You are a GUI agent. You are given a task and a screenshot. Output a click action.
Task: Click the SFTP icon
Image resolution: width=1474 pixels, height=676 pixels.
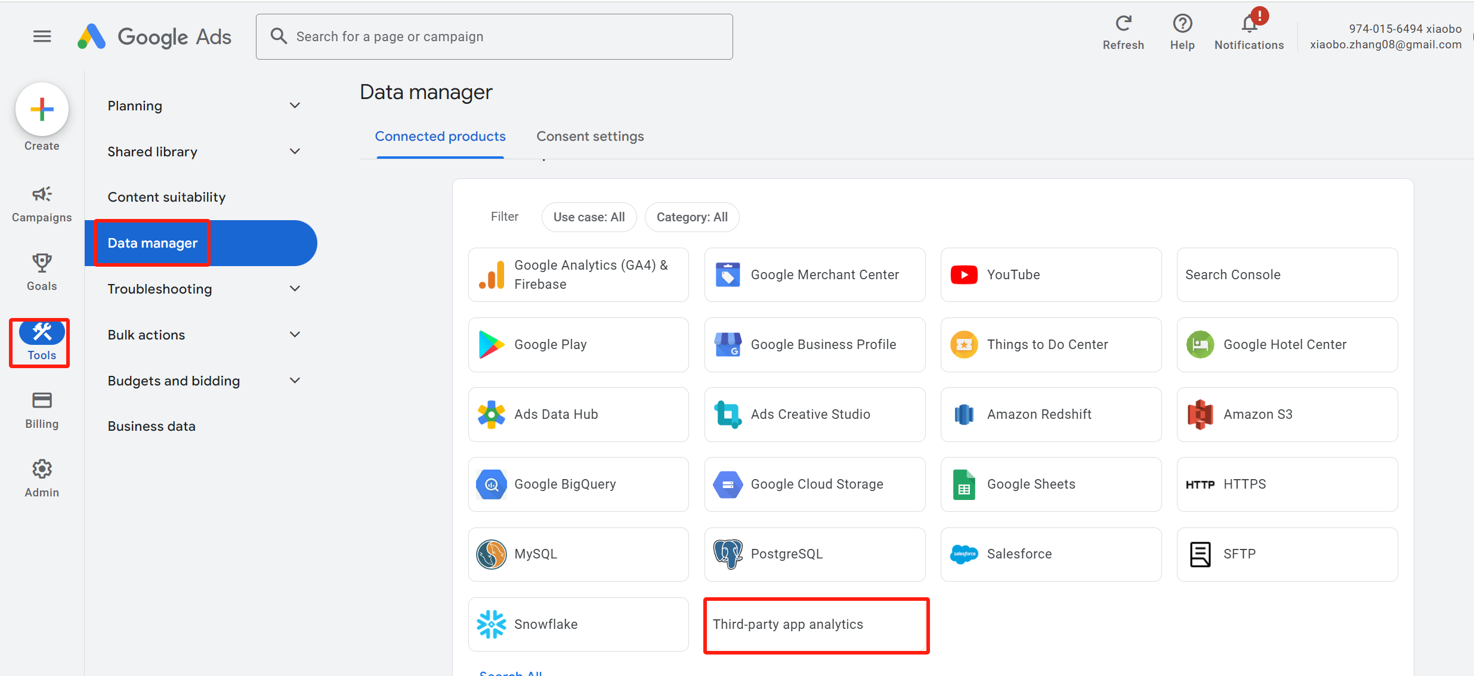[1200, 554]
